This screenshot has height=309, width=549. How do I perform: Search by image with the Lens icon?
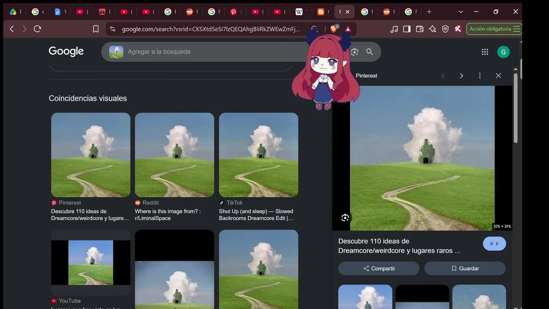click(x=354, y=51)
